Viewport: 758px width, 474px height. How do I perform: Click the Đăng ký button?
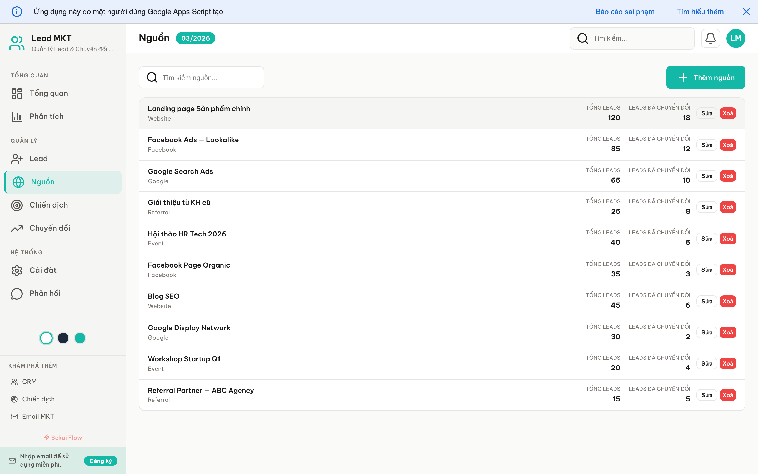click(x=101, y=461)
